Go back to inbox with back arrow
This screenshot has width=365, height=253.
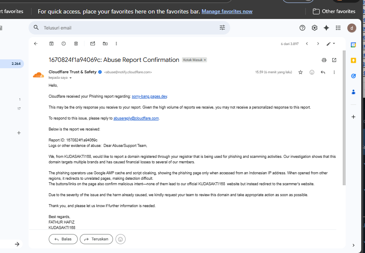coord(36,44)
